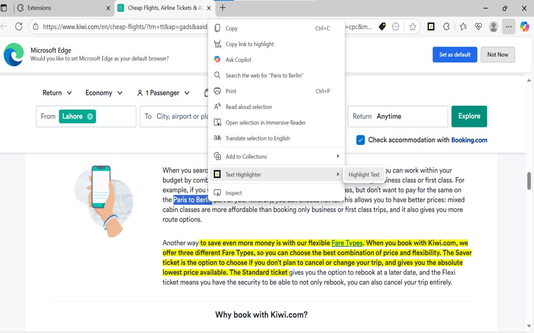Click the phone-in-hand illustration
Image resolution: width=534 pixels, height=333 pixels.
pos(103,202)
